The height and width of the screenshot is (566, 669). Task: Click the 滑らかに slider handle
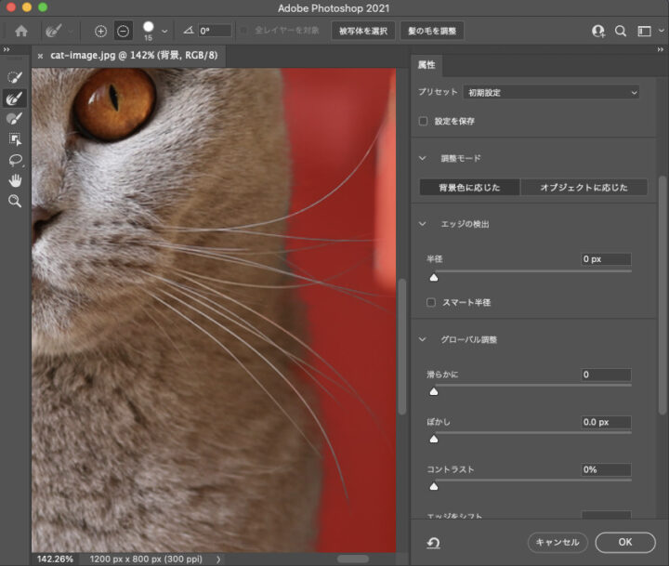click(434, 392)
